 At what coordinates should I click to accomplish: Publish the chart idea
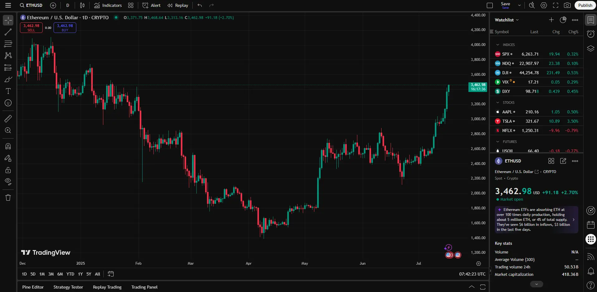[x=585, y=5]
